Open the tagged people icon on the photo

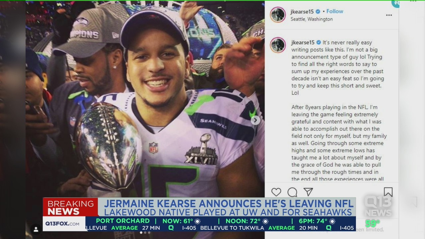[x=36, y=229]
